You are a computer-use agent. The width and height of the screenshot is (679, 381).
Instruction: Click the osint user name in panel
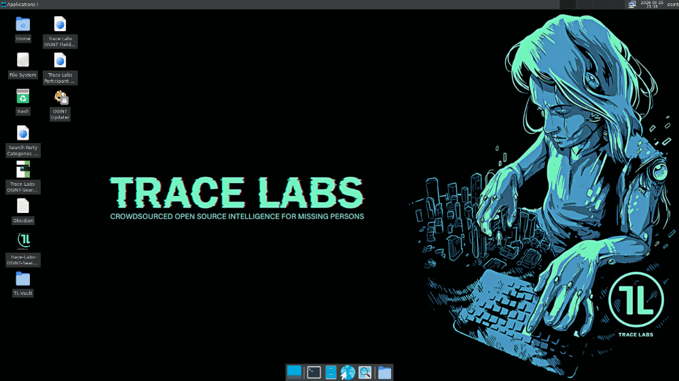(x=672, y=4)
